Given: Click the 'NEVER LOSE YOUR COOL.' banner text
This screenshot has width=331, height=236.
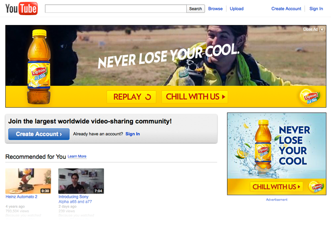Looking at the screenshot, I should pos(168,56).
